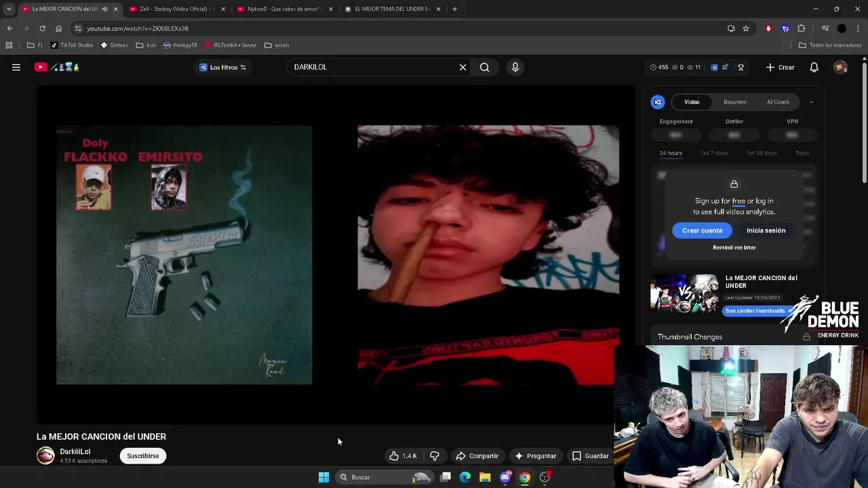Collapse the vidIQ panel with chevron
Screen dimensions: 868x488
coord(812,102)
